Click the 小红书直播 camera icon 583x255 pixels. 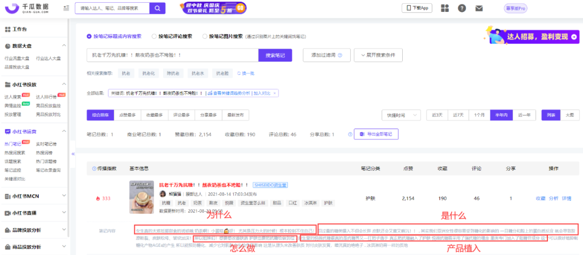click(x=8, y=213)
